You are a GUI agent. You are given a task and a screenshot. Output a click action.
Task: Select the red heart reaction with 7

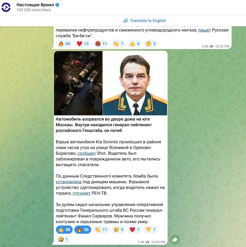pos(135,230)
